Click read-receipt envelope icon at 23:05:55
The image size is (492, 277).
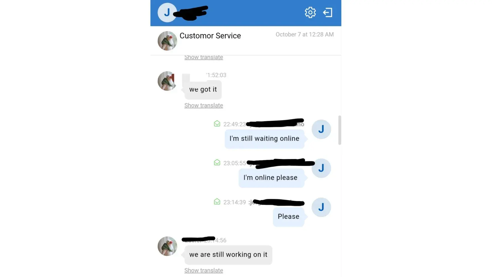[x=217, y=163]
